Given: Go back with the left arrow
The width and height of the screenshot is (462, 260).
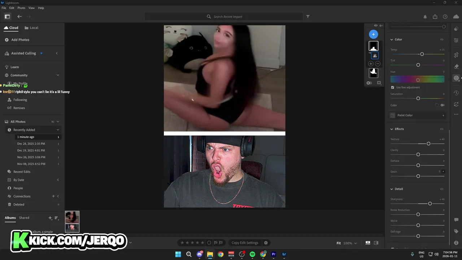Looking at the screenshot, I should [19, 16].
